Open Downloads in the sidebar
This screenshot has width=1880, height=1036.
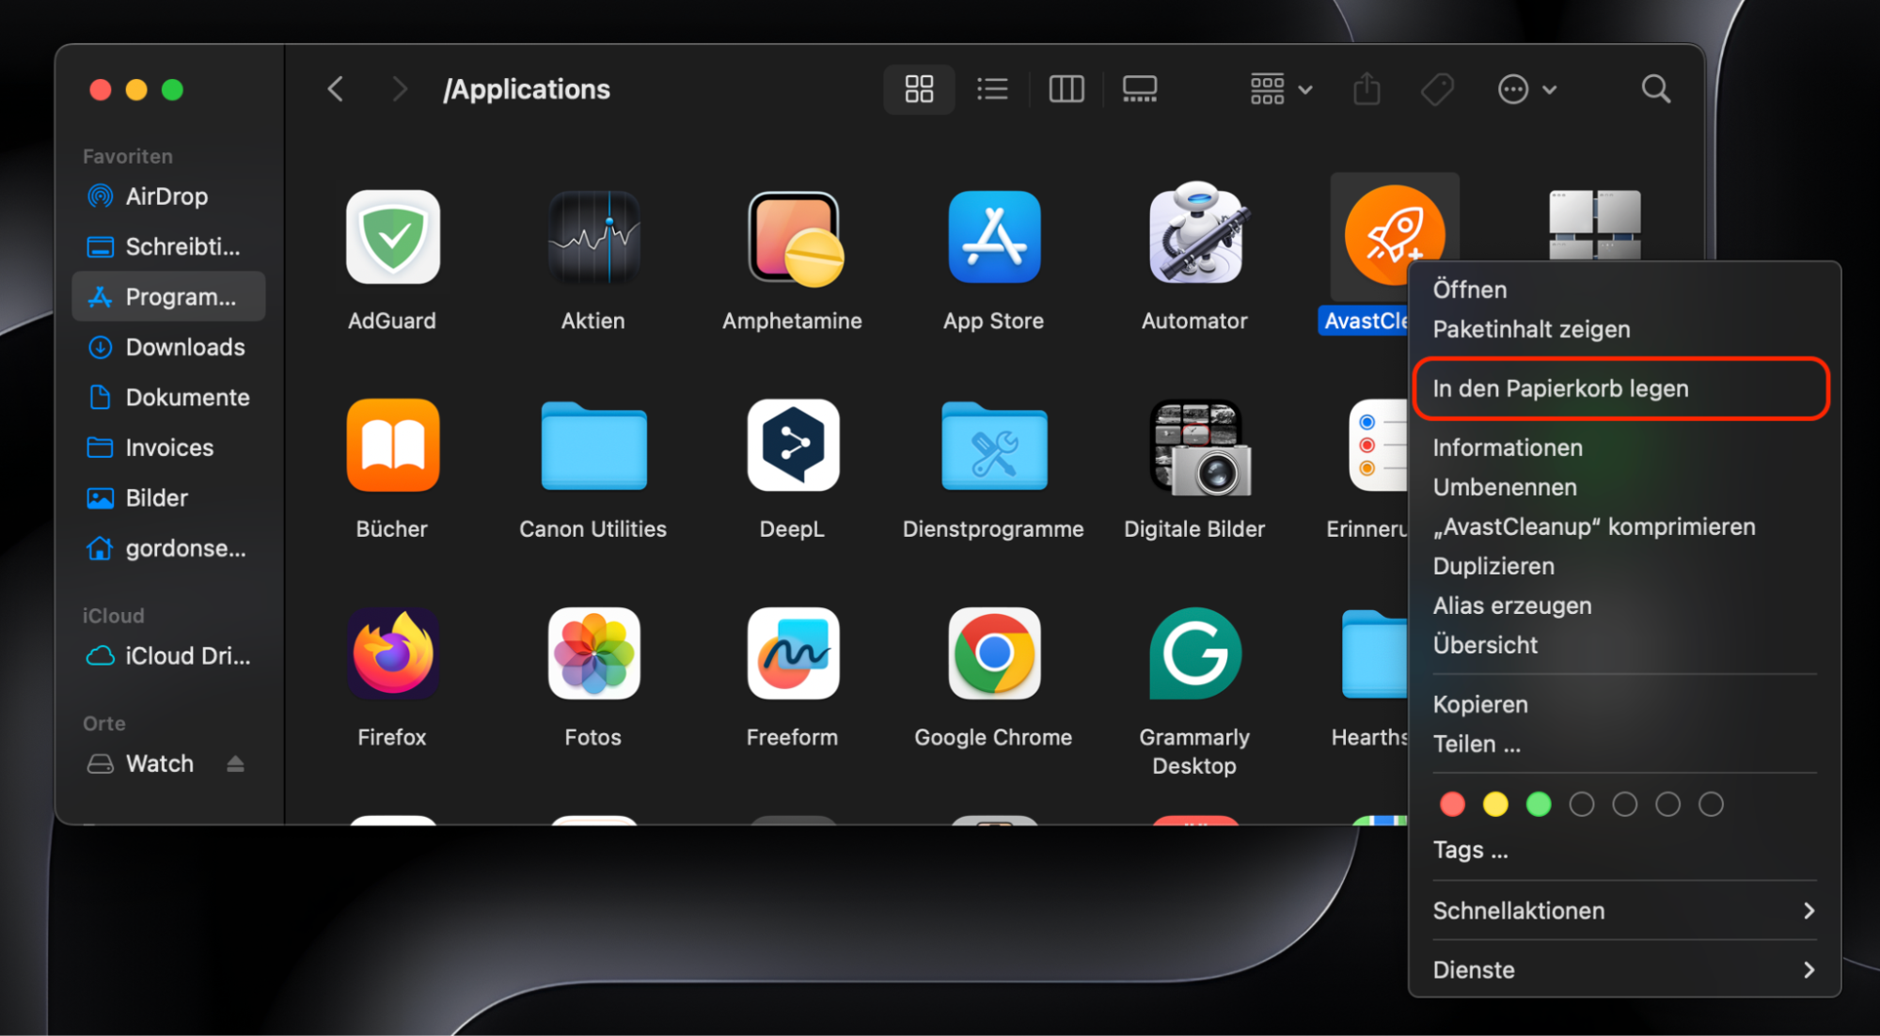(x=169, y=347)
